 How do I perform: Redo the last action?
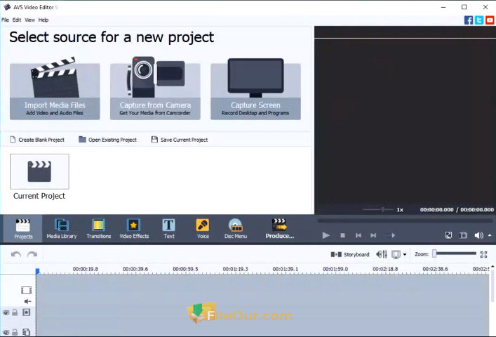tap(32, 254)
